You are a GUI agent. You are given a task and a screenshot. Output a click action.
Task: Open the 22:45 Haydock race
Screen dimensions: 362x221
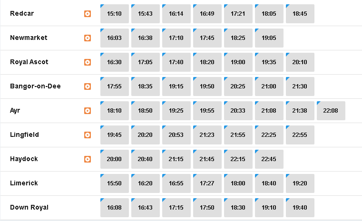[x=269, y=159]
